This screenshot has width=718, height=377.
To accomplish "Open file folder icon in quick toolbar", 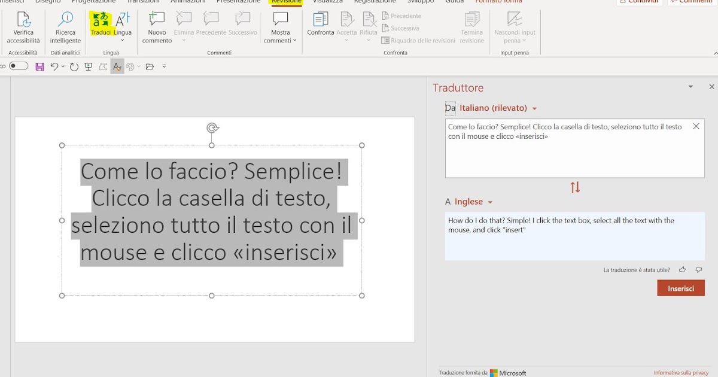I will 150,66.
